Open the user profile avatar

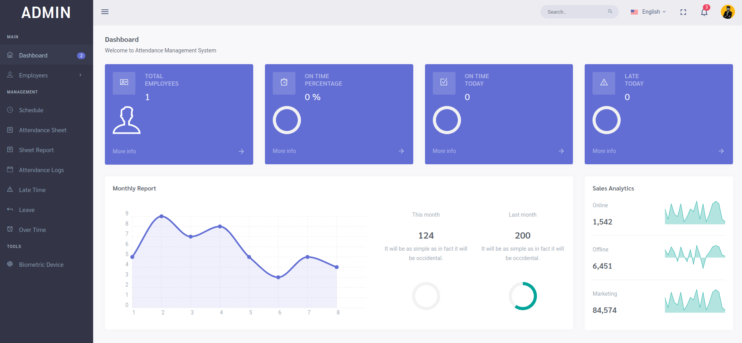(x=728, y=12)
